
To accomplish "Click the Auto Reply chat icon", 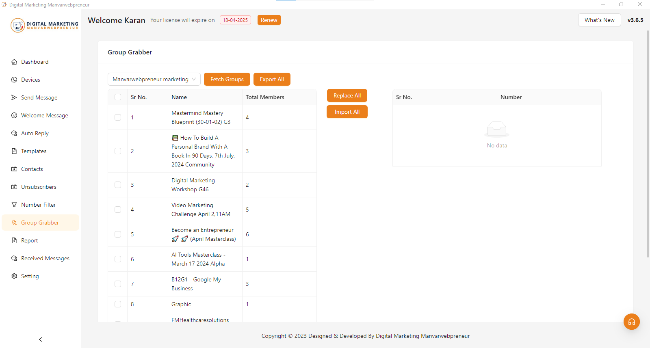I will (x=14, y=134).
